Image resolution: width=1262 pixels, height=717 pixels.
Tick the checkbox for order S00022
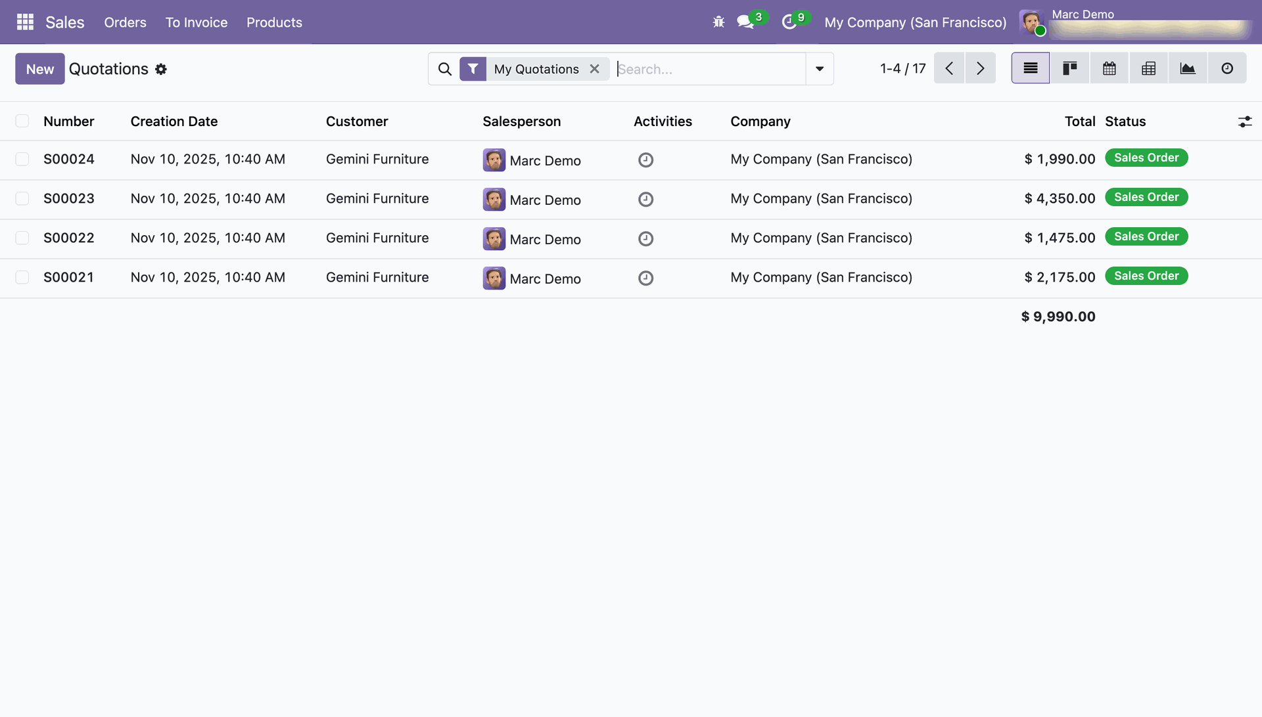coord(22,238)
